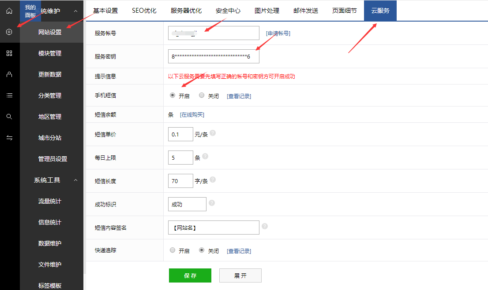Click the swap arrows icon in left rail
The width and height of the screenshot is (488, 290).
(x=9, y=138)
